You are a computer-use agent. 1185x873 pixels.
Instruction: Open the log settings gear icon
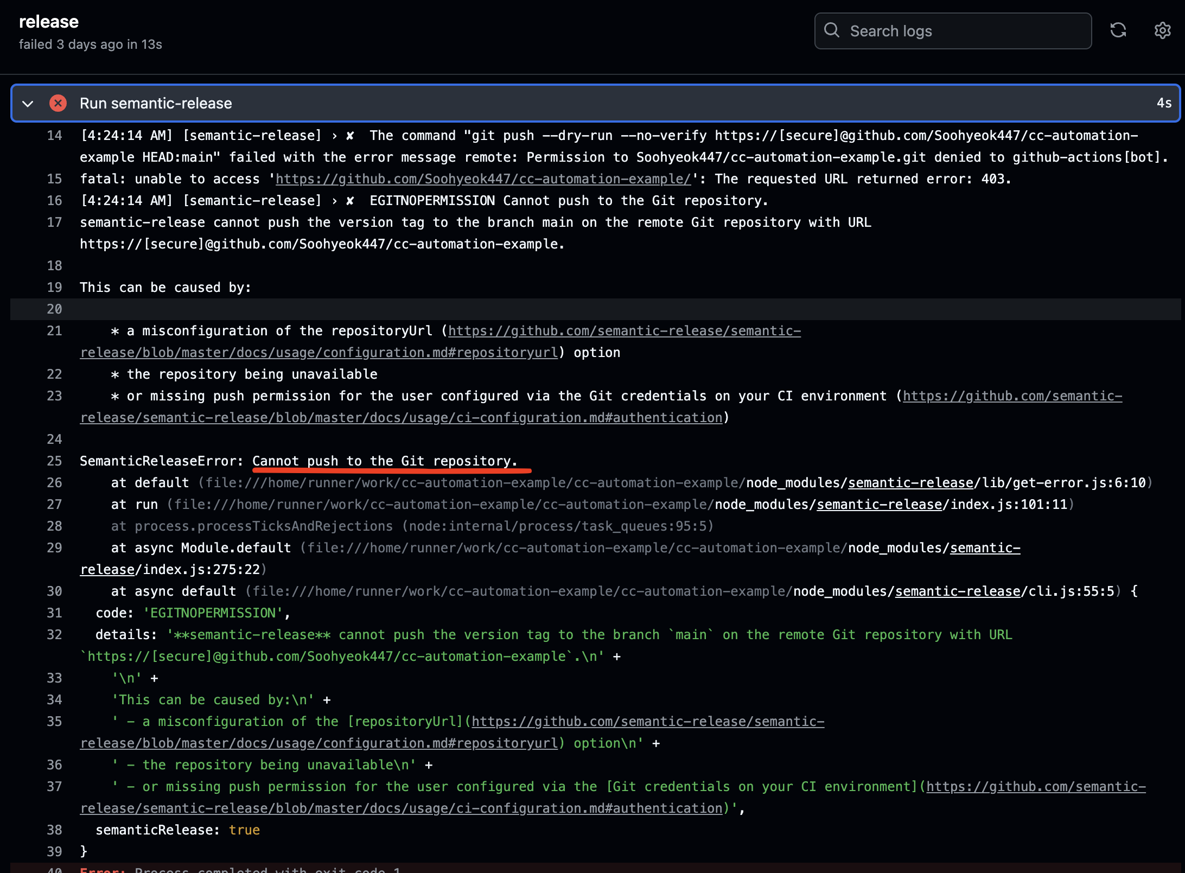coord(1162,30)
